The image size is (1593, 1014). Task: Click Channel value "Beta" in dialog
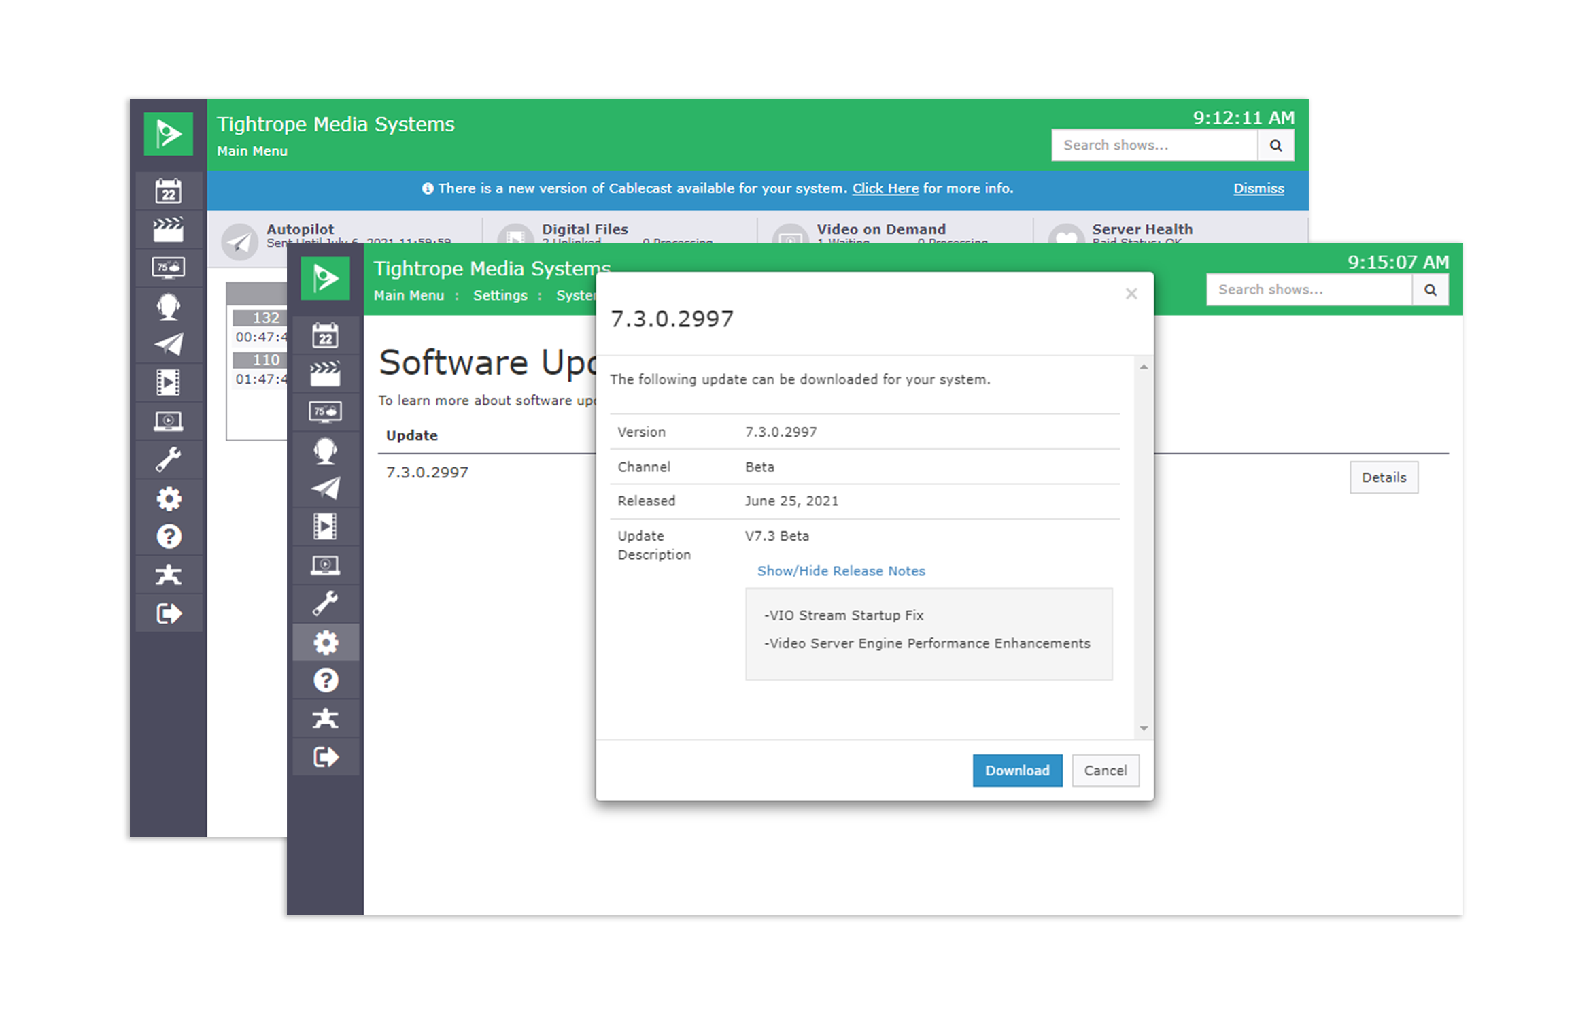coord(759,467)
